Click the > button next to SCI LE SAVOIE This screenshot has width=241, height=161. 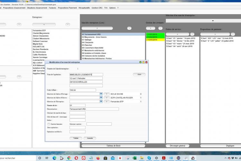[106, 94]
